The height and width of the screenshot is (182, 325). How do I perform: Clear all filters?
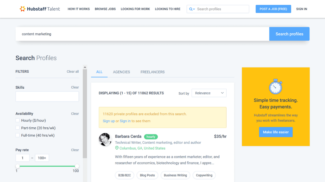[73, 72]
